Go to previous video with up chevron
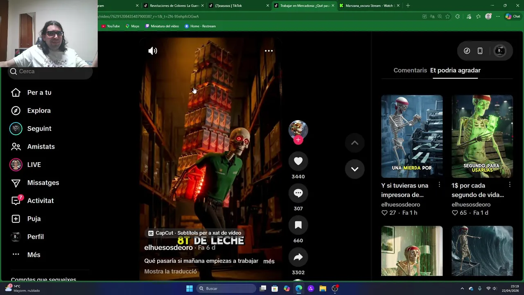 point(355,143)
